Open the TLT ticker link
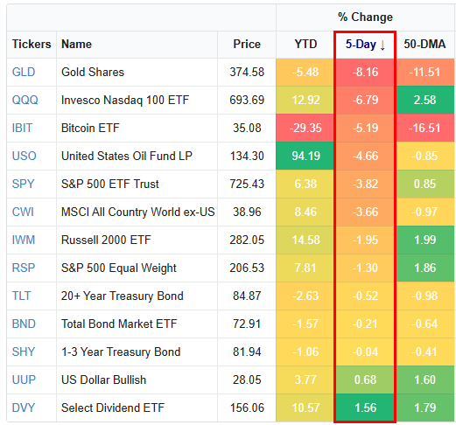The height and width of the screenshot is (425, 456). point(21,296)
